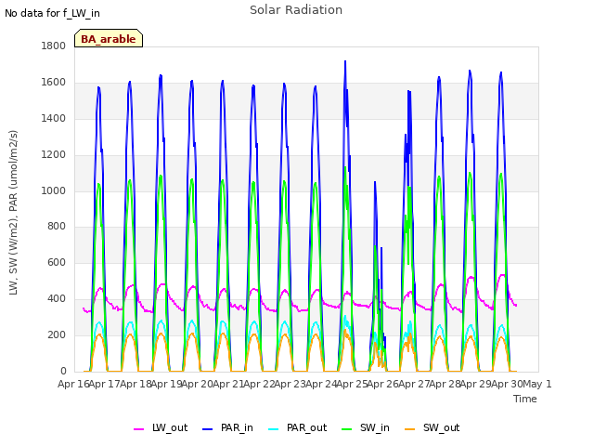Click the BA_arable label tag
594x446 pixels.
tap(109, 38)
